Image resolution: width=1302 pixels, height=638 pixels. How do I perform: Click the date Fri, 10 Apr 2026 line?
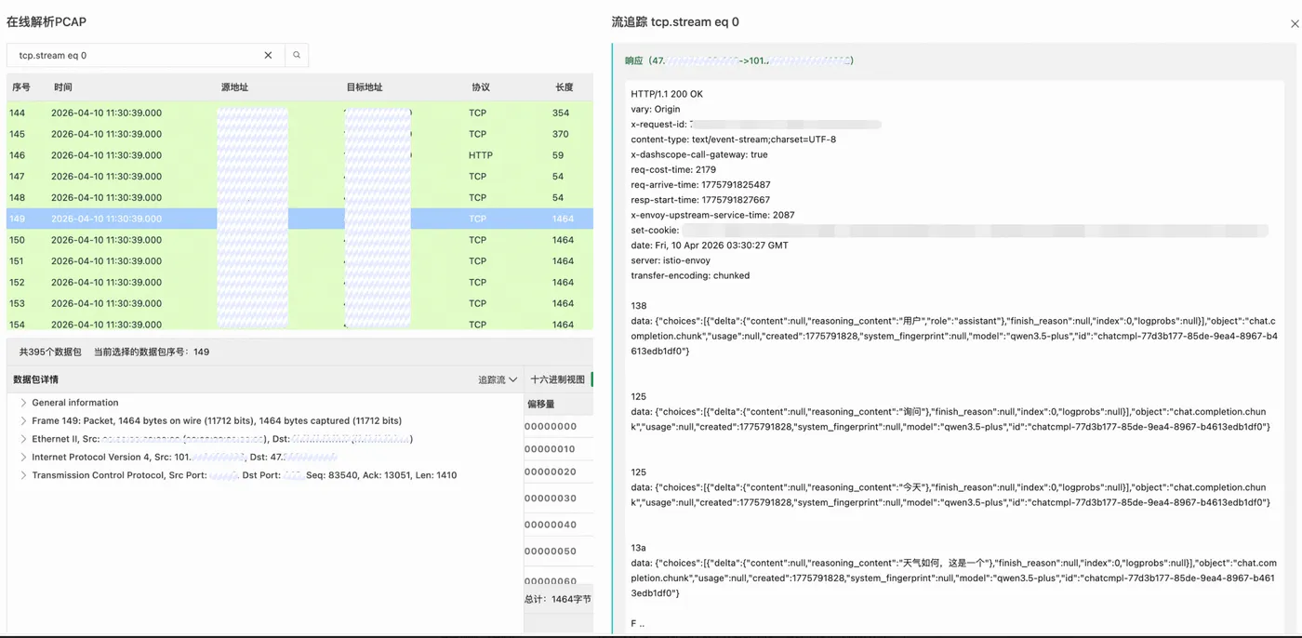[709, 246]
